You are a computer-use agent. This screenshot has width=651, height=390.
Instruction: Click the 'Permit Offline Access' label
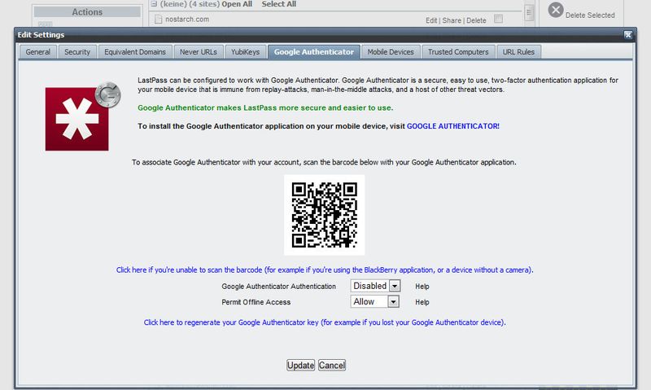click(x=256, y=302)
